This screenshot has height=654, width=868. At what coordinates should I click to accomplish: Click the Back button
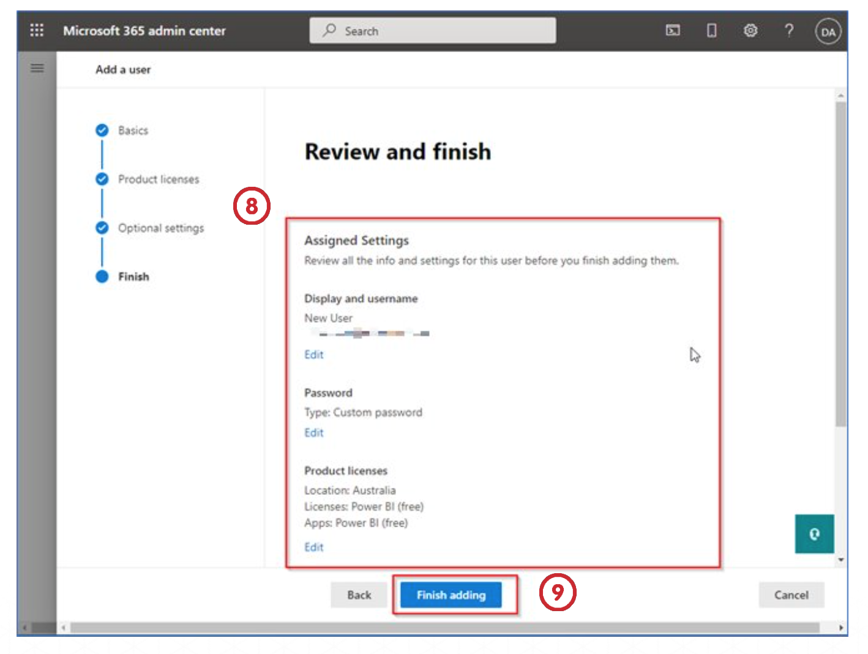pyautogui.click(x=359, y=595)
